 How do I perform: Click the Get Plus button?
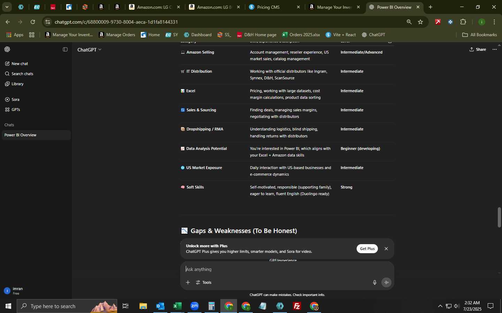tap(367, 249)
